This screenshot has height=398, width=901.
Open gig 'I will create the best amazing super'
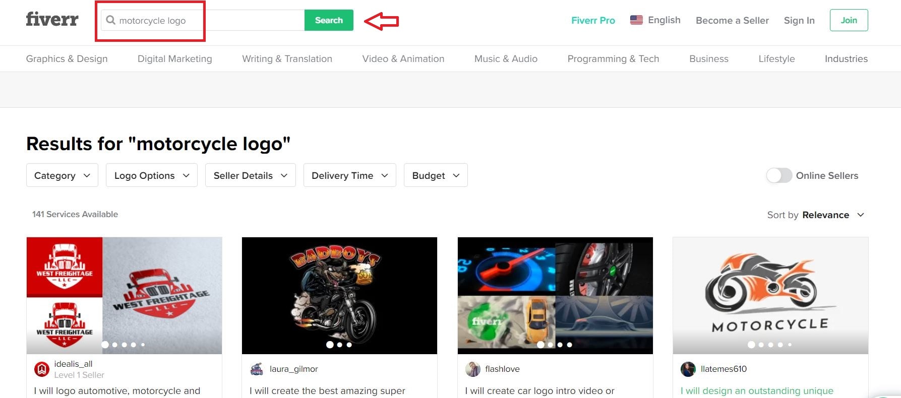point(327,390)
